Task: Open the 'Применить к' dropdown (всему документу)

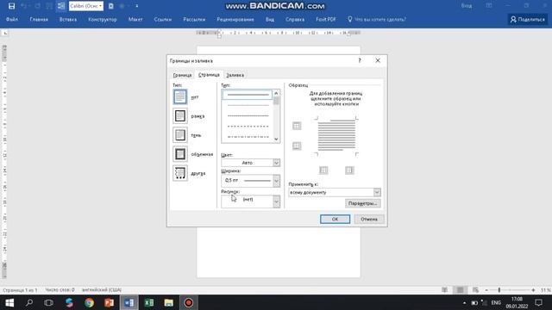Action: click(x=335, y=192)
